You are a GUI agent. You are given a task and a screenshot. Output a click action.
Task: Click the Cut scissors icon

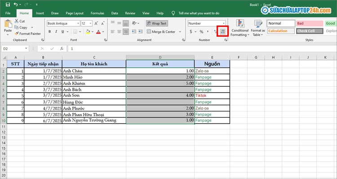17,21
